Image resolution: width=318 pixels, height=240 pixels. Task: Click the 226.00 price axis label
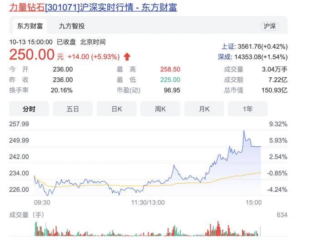coord(19,190)
